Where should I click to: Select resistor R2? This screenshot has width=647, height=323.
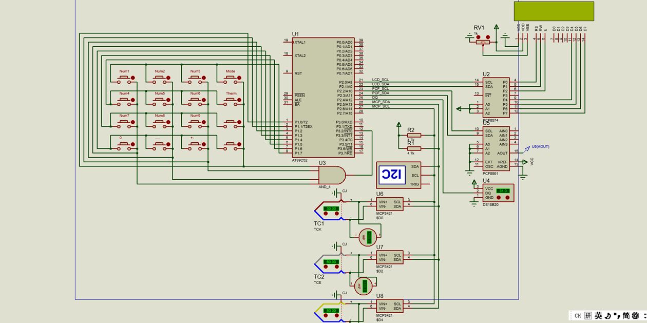(414, 136)
